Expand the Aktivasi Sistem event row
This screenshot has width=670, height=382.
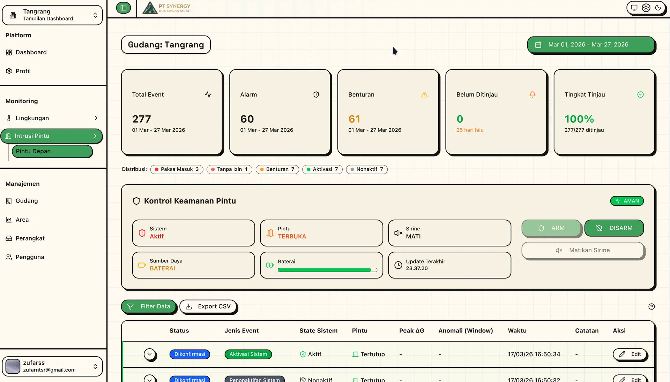coord(150,354)
